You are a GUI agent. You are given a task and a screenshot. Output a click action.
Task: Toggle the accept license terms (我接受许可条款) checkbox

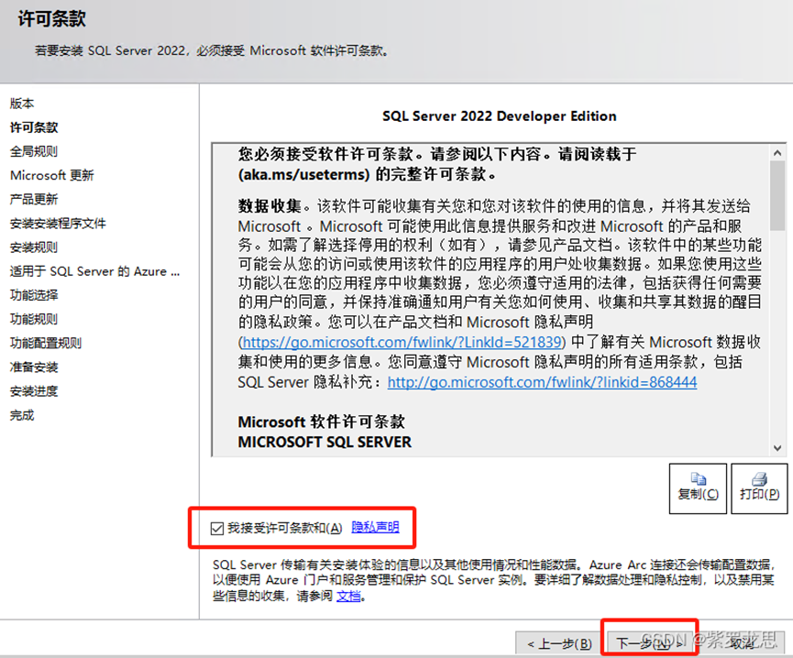217,529
